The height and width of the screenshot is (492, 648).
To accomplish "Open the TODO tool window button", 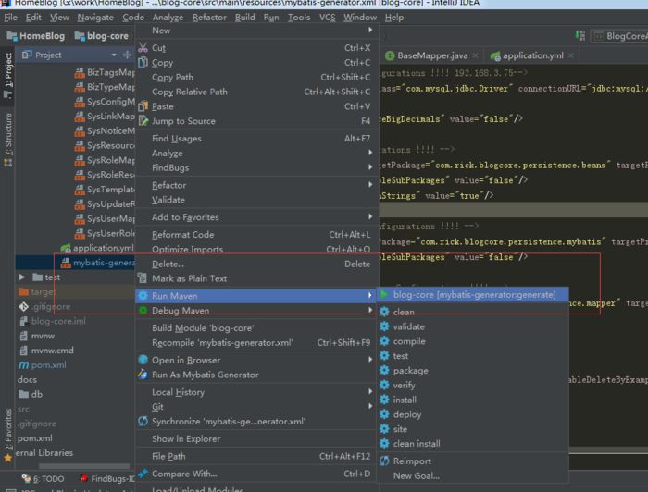I will pos(43,479).
